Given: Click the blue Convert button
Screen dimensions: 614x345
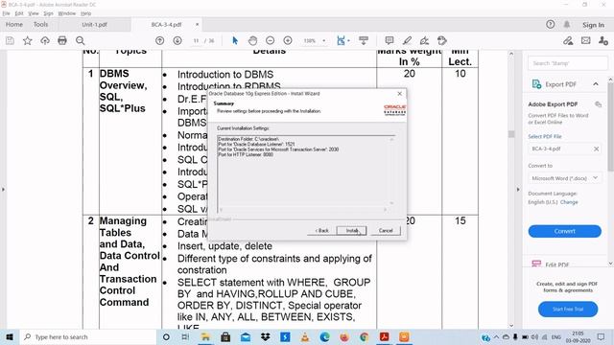Looking at the screenshot, I should click(565, 231).
